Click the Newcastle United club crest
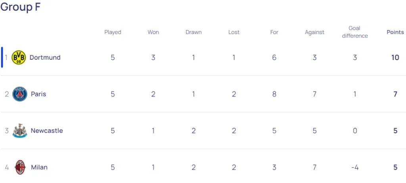406x183 pixels. pyautogui.click(x=20, y=131)
